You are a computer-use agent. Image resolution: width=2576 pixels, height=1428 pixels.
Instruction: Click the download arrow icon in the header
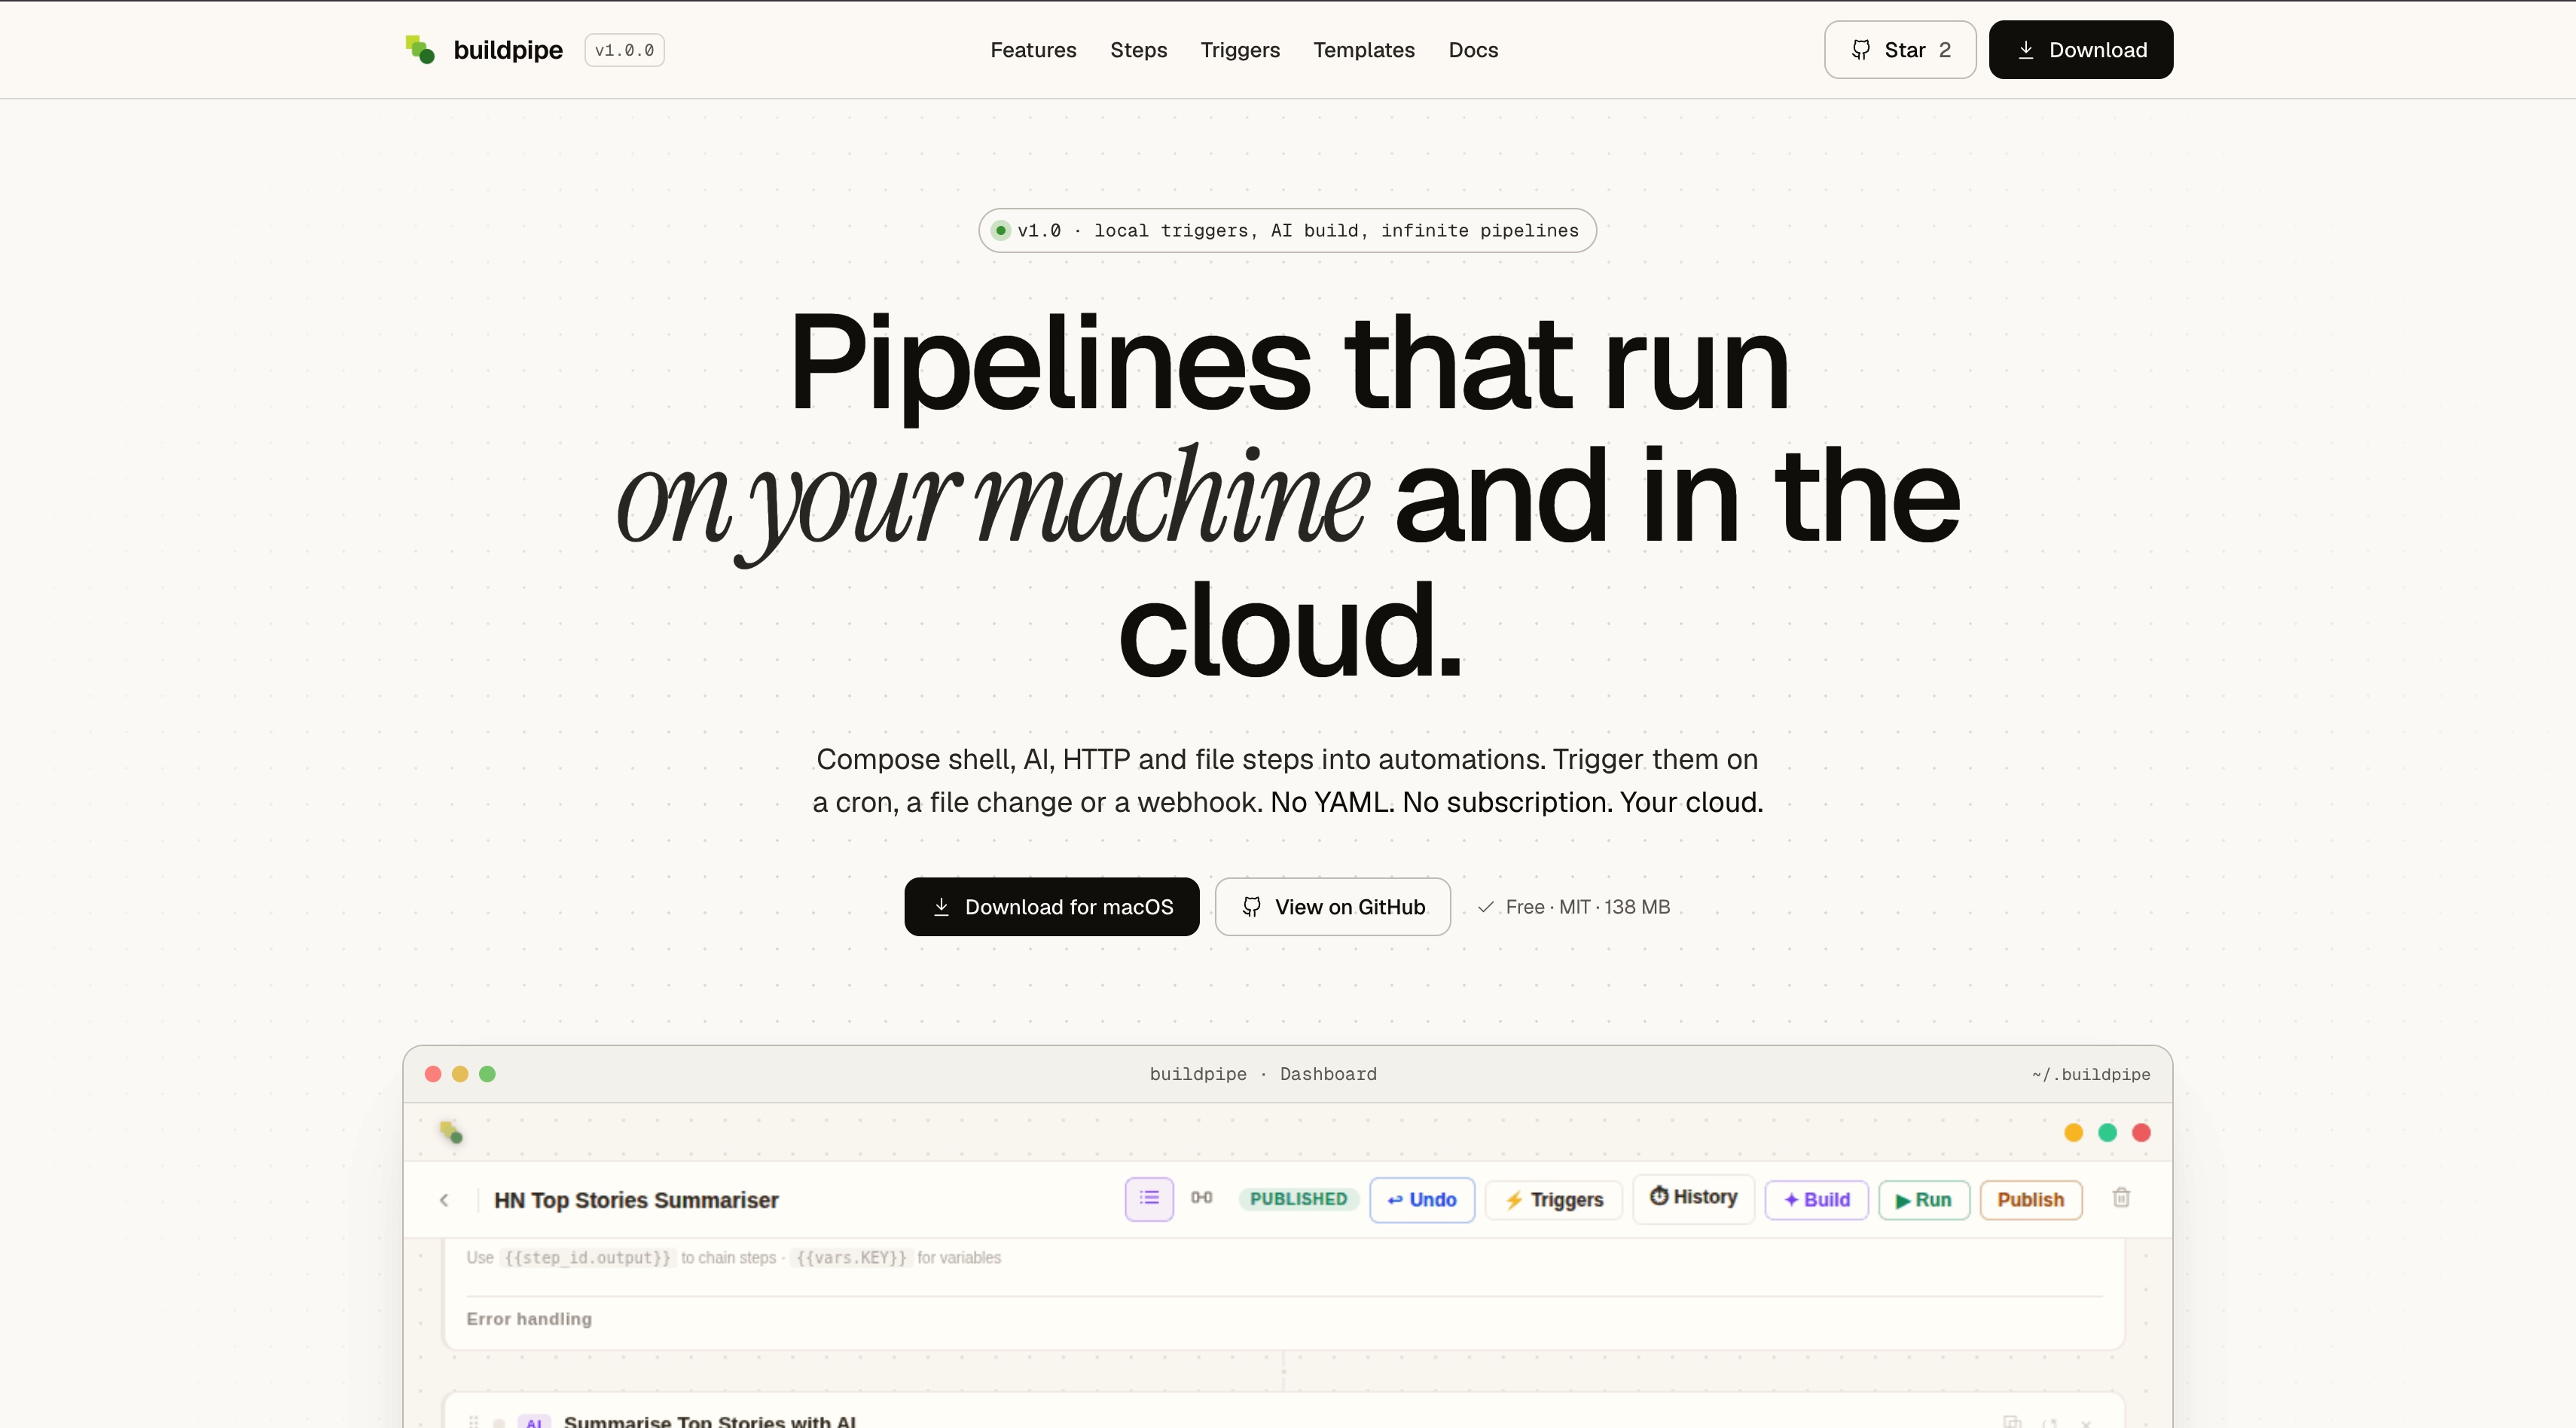[x=2025, y=50]
